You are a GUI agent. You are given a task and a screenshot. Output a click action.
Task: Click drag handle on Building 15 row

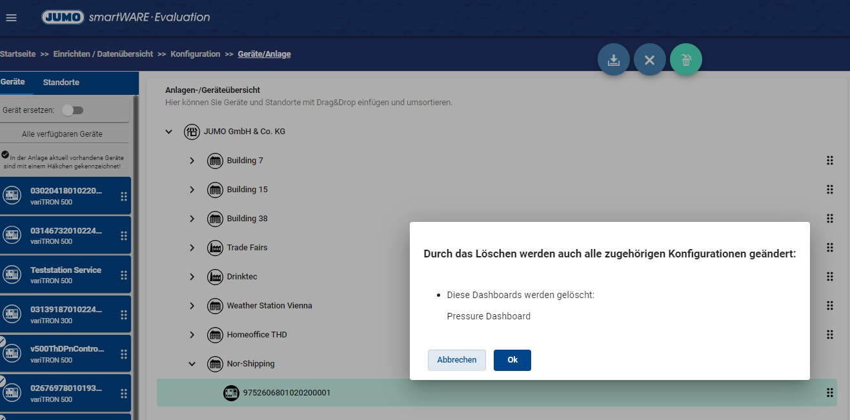(830, 190)
